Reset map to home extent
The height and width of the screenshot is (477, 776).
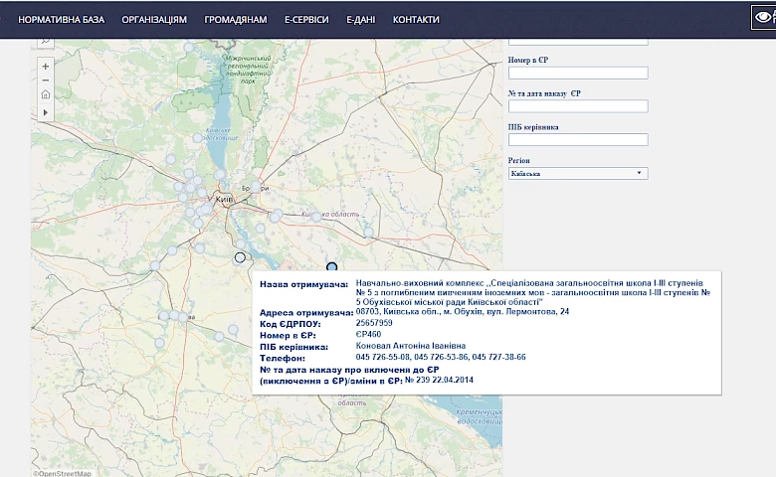46,94
